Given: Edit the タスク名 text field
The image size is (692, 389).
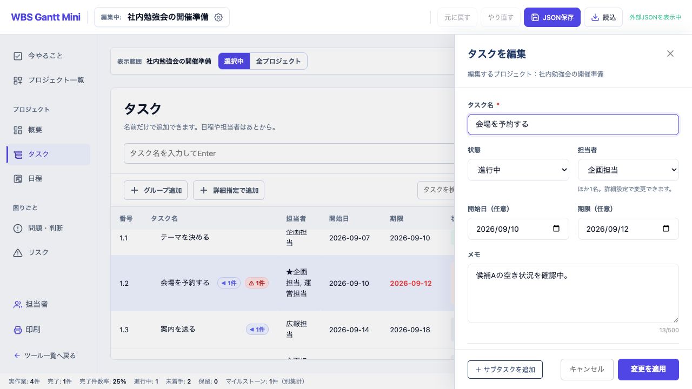Looking at the screenshot, I should tap(573, 124).
